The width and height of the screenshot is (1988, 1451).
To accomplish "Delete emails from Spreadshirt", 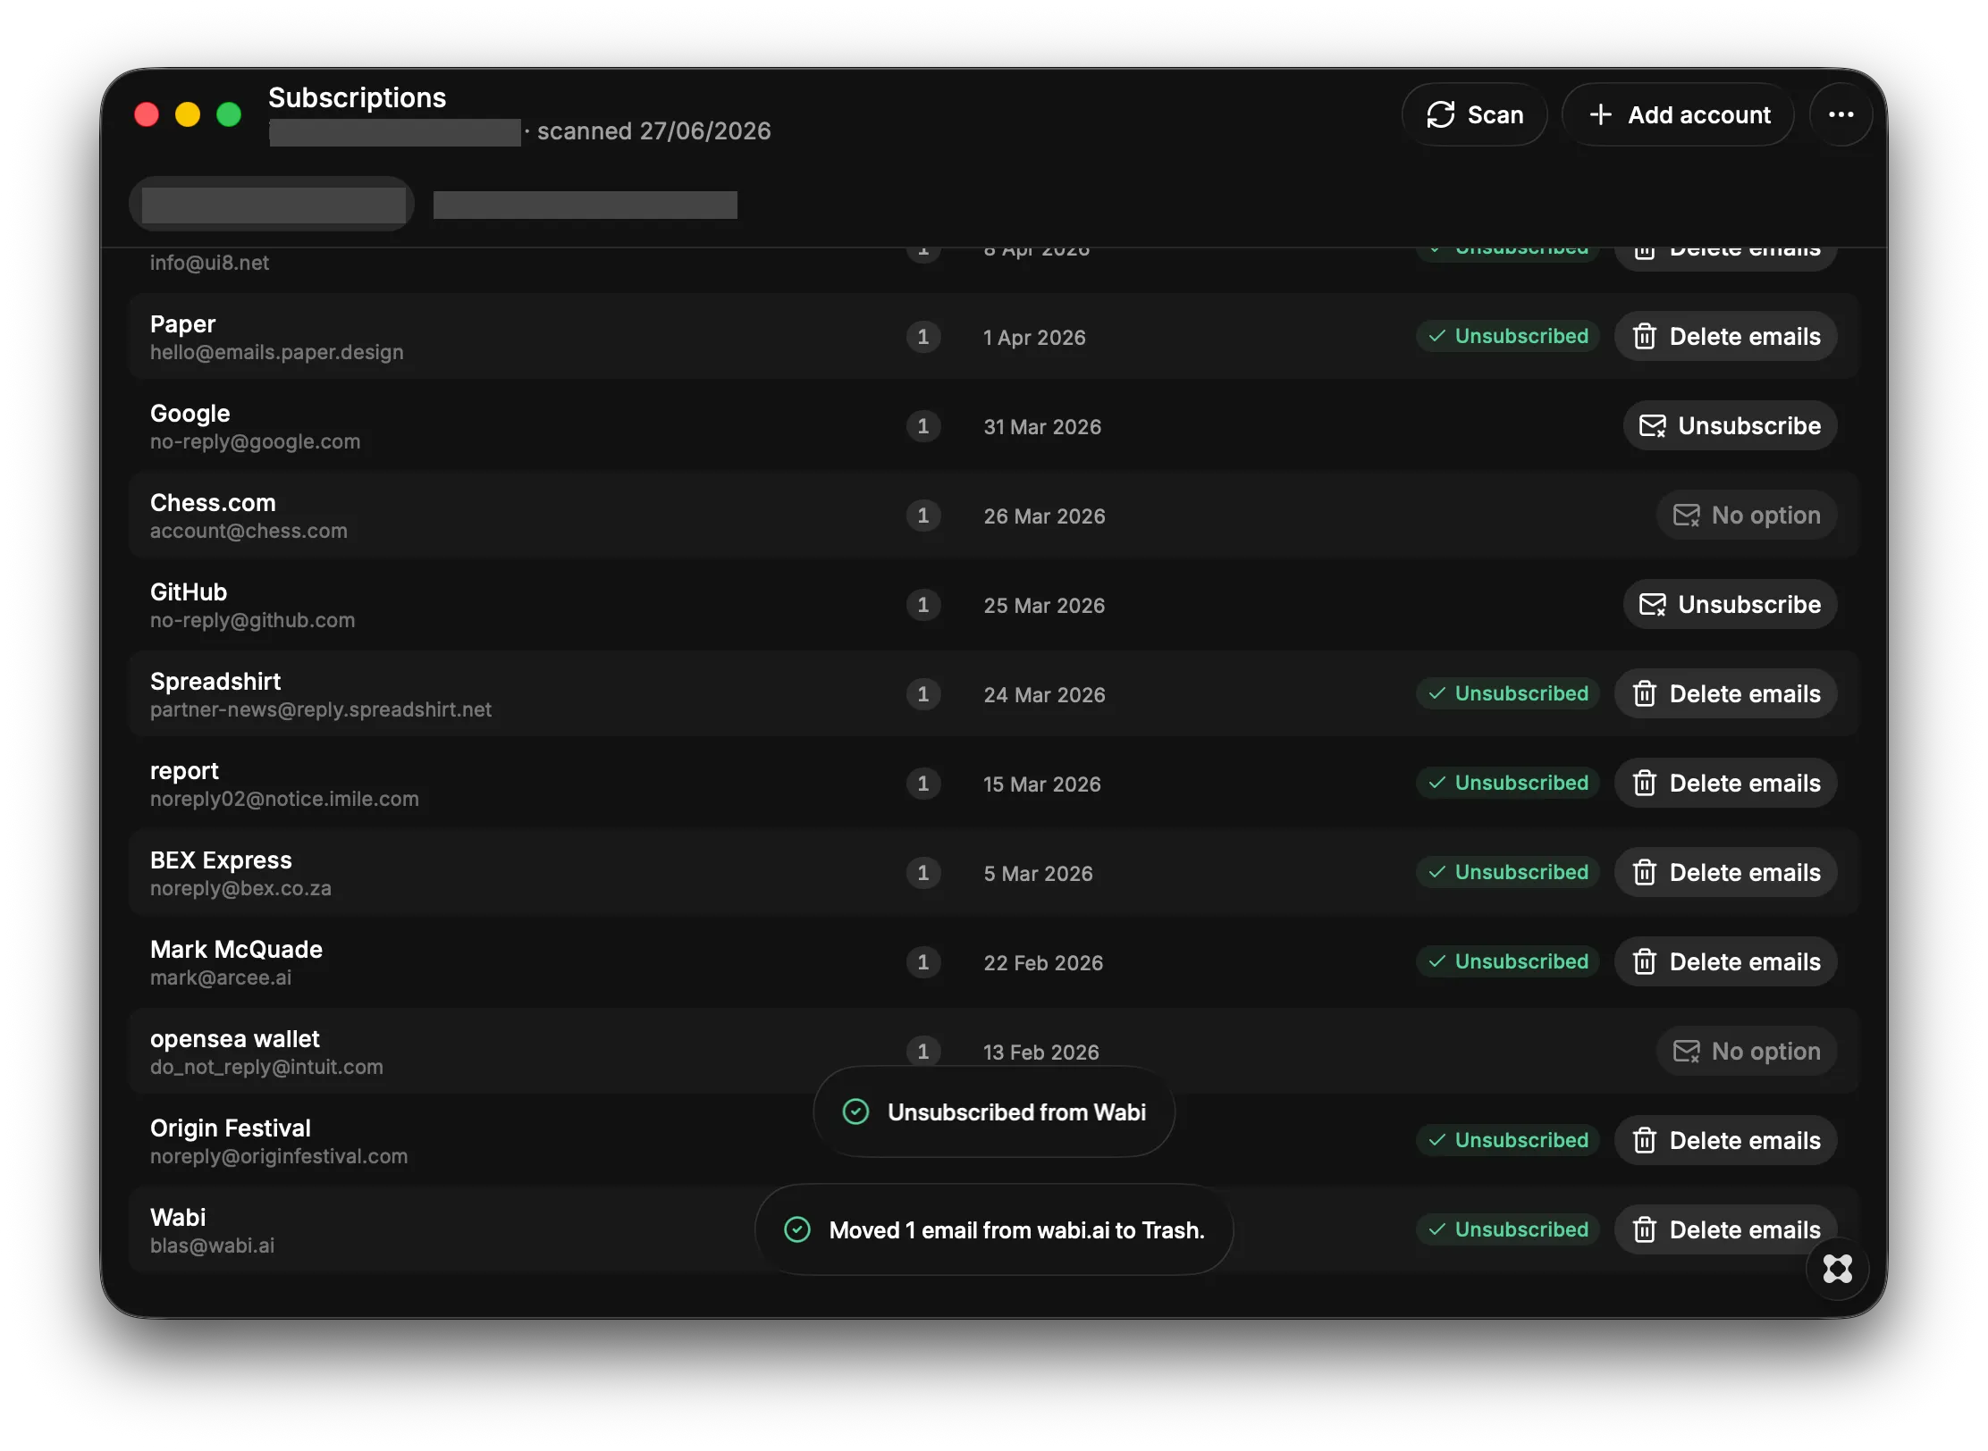I will tap(1725, 694).
